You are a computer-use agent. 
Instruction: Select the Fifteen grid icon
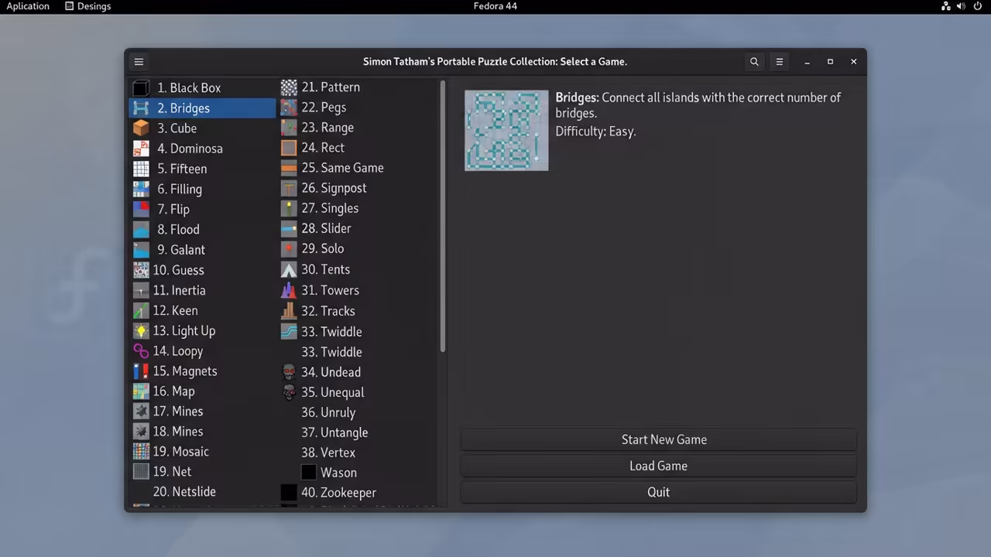(141, 169)
